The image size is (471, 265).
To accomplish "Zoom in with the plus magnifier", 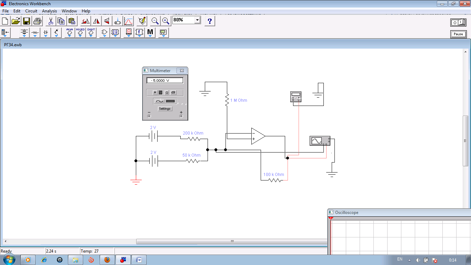I will [166, 21].
